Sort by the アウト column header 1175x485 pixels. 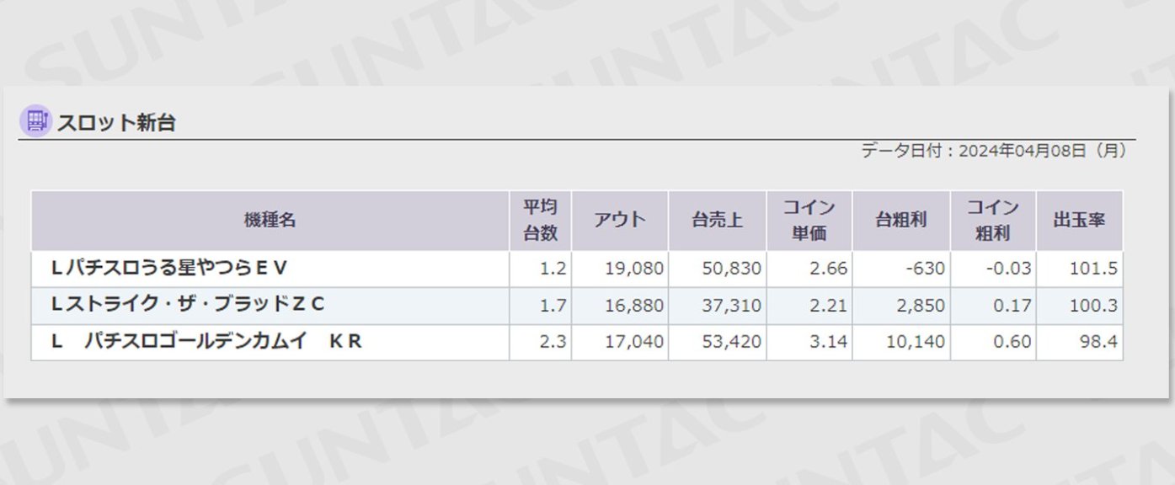tap(620, 221)
